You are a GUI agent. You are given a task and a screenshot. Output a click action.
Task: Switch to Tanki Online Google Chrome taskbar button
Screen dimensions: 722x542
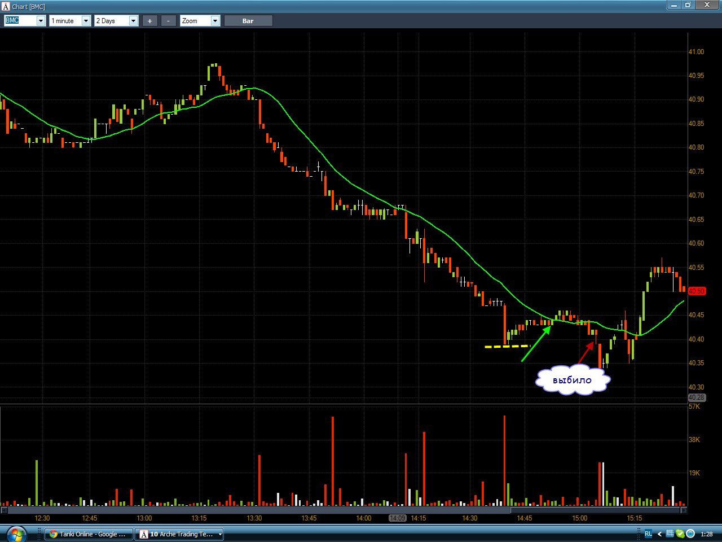point(89,534)
